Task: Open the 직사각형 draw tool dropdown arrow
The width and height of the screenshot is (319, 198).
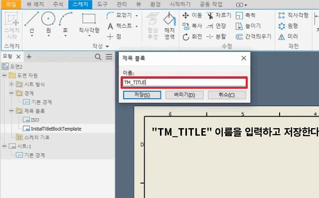Action: pos(89,36)
